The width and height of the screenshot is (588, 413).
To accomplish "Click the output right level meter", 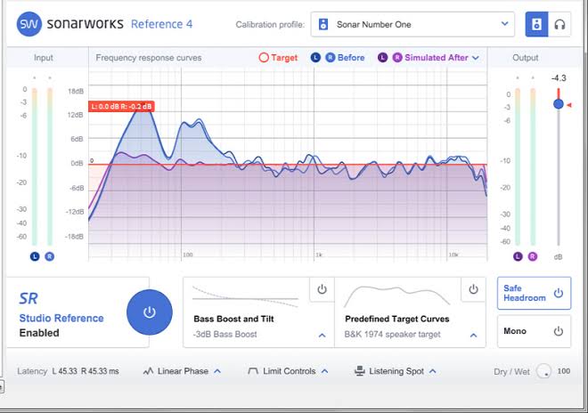I will (x=533, y=166).
